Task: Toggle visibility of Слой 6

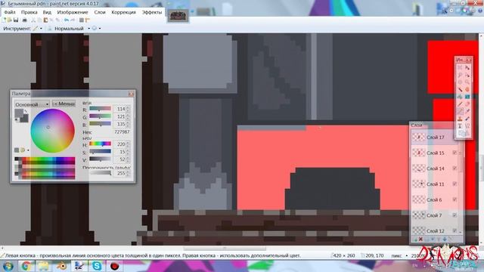Action: click(x=455, y=199)
